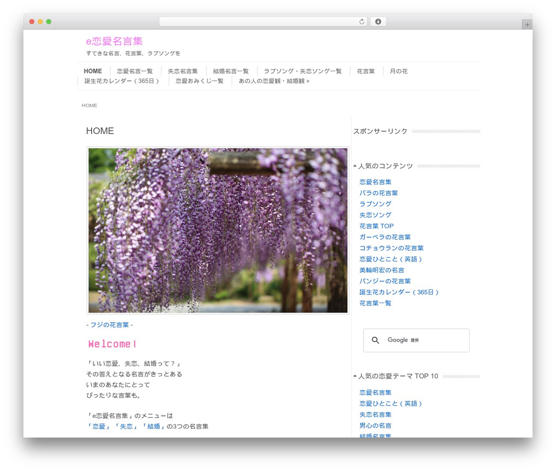Open the 失恋名言集 menu item
The image size is (556, 471).
click(x=183, y=71)
